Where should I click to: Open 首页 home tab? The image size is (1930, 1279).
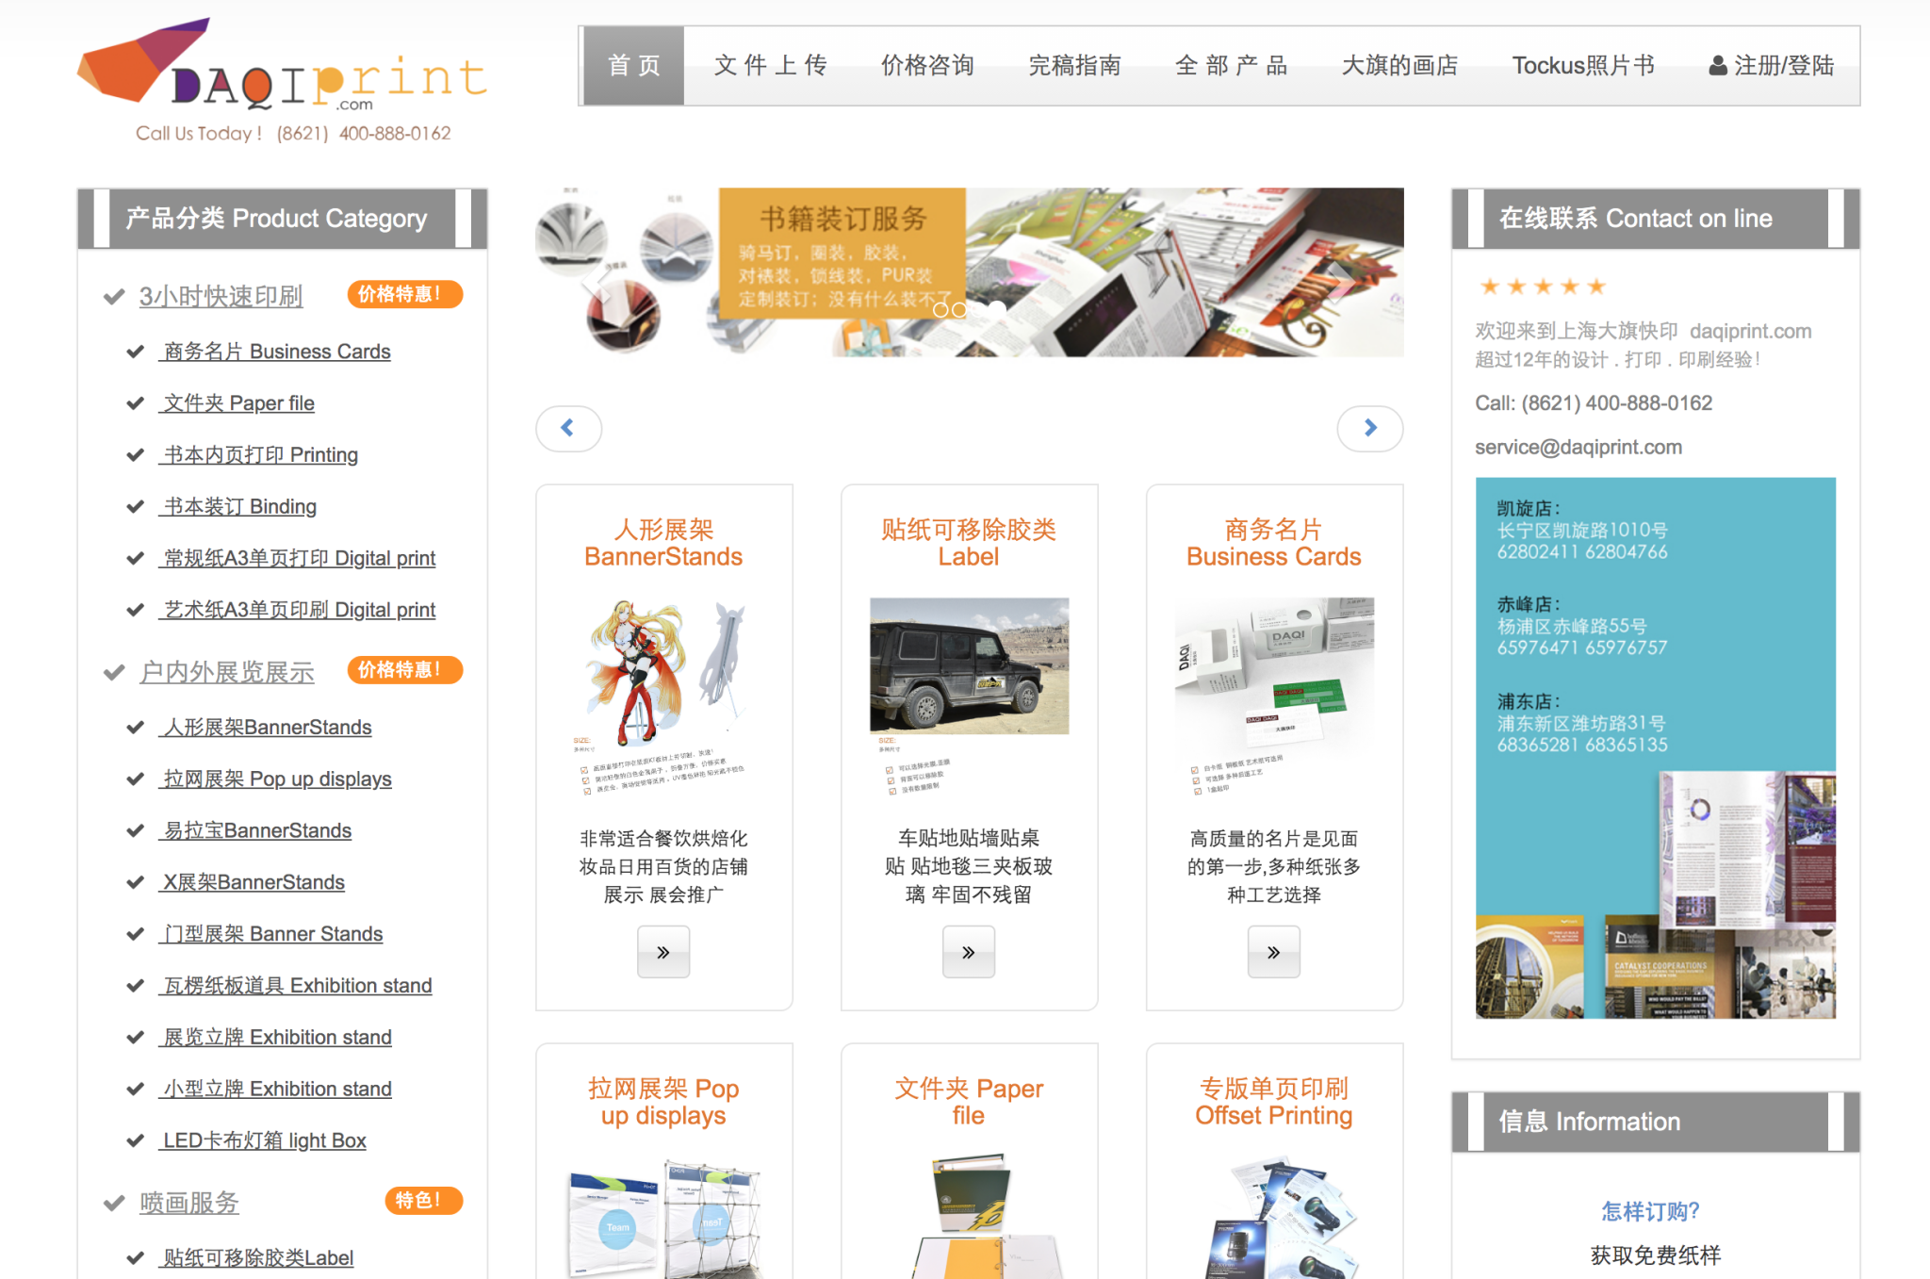[633, 65]
